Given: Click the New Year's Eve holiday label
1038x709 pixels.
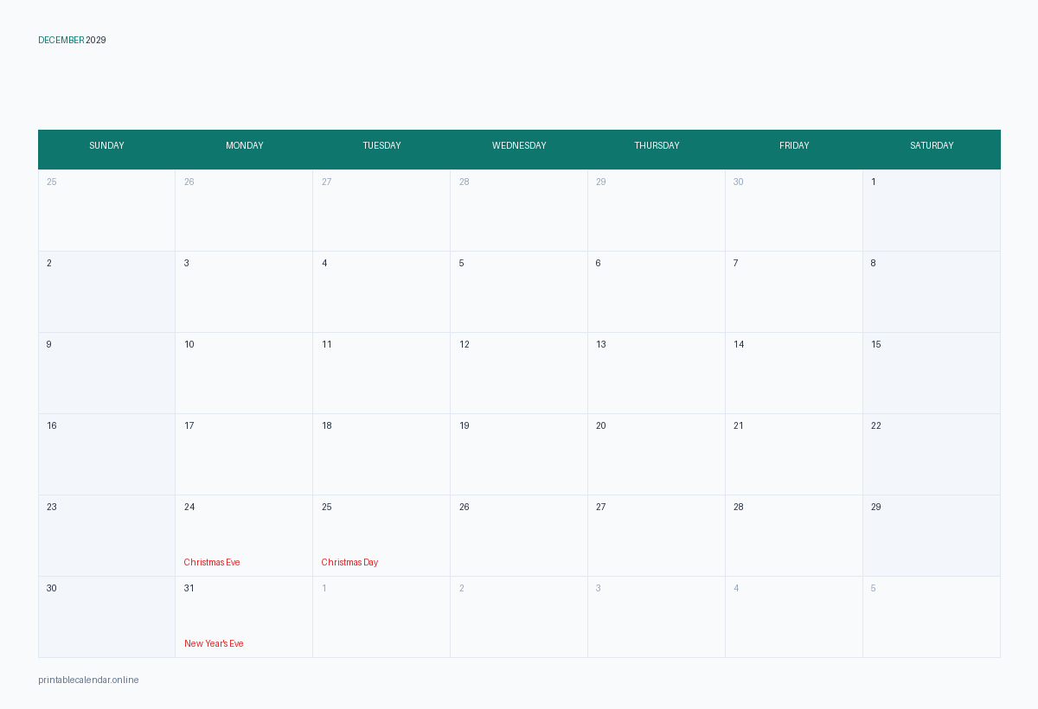Looking at the screenshot, I should [x=214, y=643].
